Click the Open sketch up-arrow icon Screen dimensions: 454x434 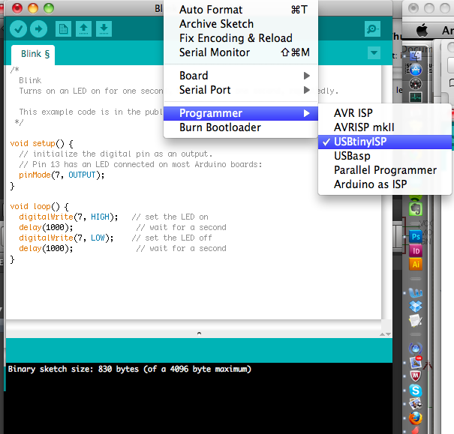[84, 28]
